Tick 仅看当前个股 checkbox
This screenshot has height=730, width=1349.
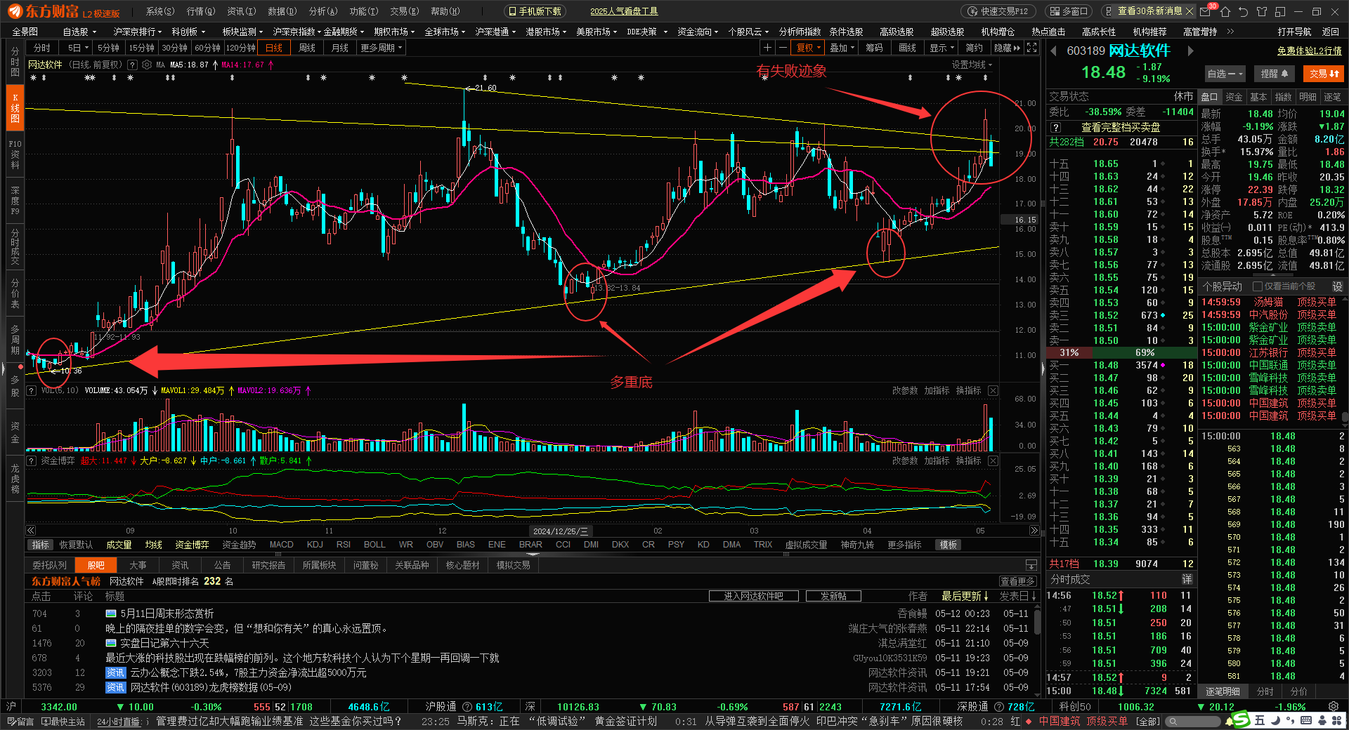click(1258, 286)
